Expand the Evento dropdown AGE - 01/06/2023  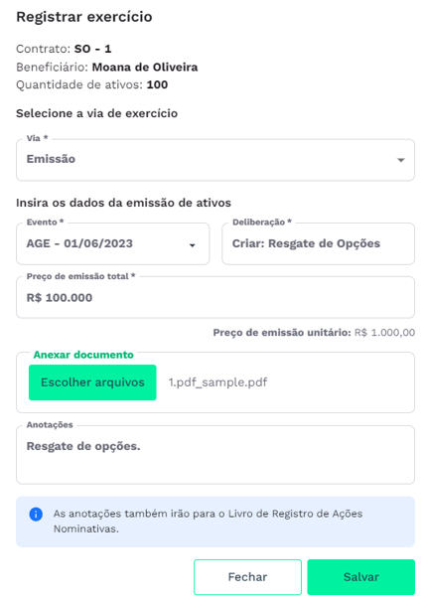113,243
